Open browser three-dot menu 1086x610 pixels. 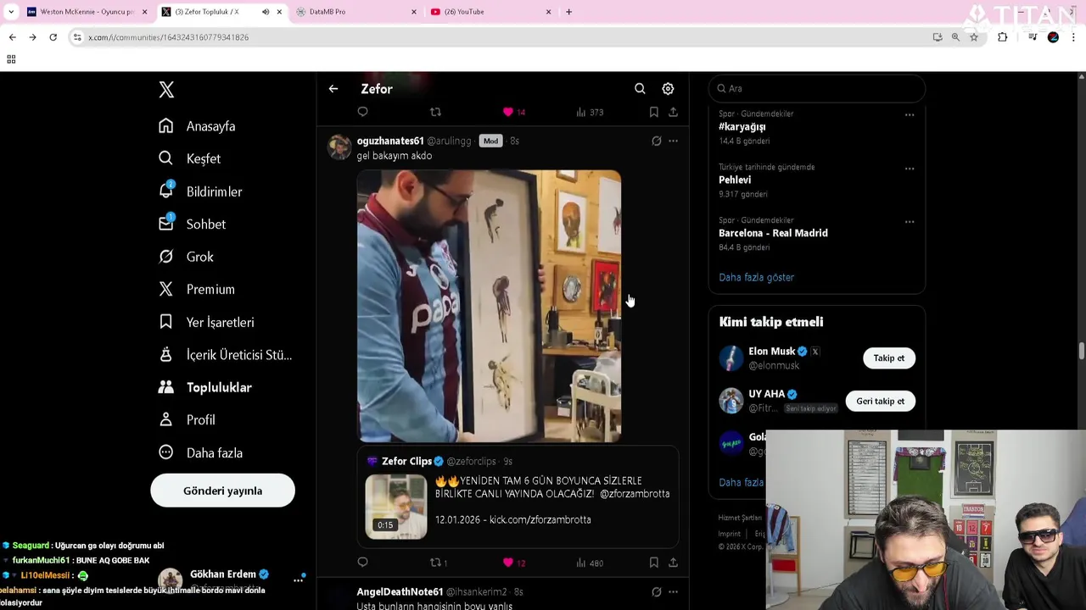pos(1074,37)
